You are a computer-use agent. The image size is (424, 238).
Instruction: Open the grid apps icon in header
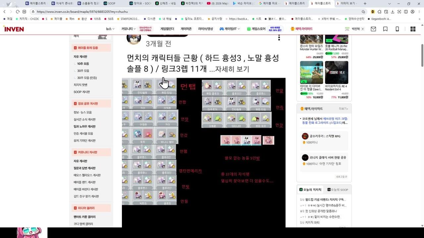[413, 29]
